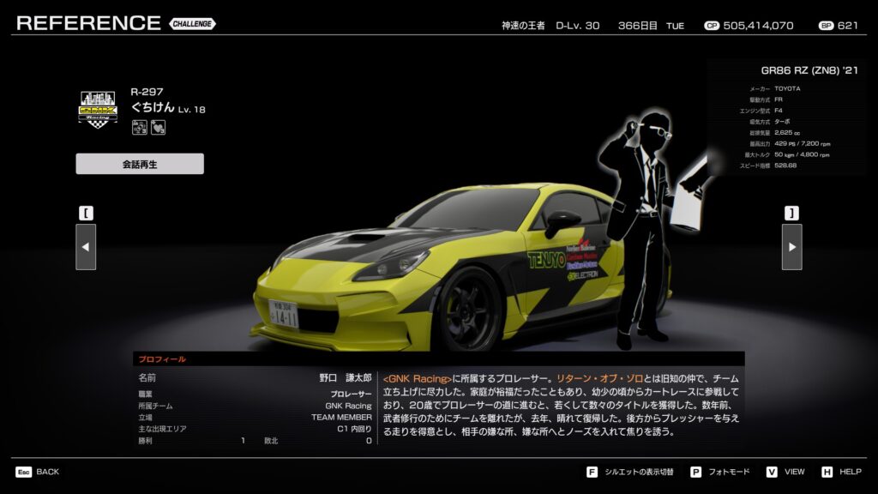Play conversation with 会話再生 button
The height and width of the screenshot is (494, 878).
pos(140,164)
